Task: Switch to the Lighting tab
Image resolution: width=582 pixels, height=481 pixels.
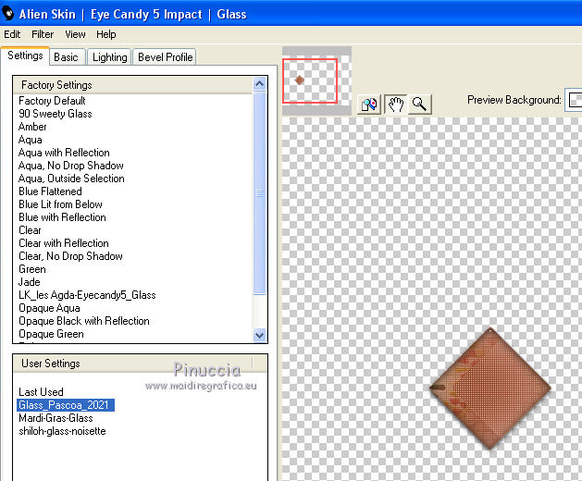Action: [x=109, y=57]
